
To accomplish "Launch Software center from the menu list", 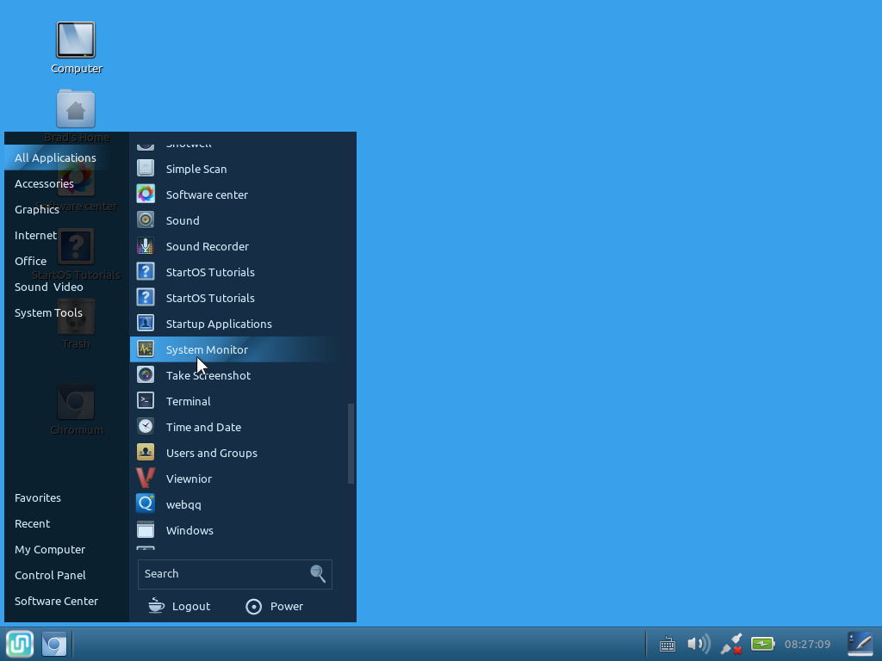I will click(236, 195).
